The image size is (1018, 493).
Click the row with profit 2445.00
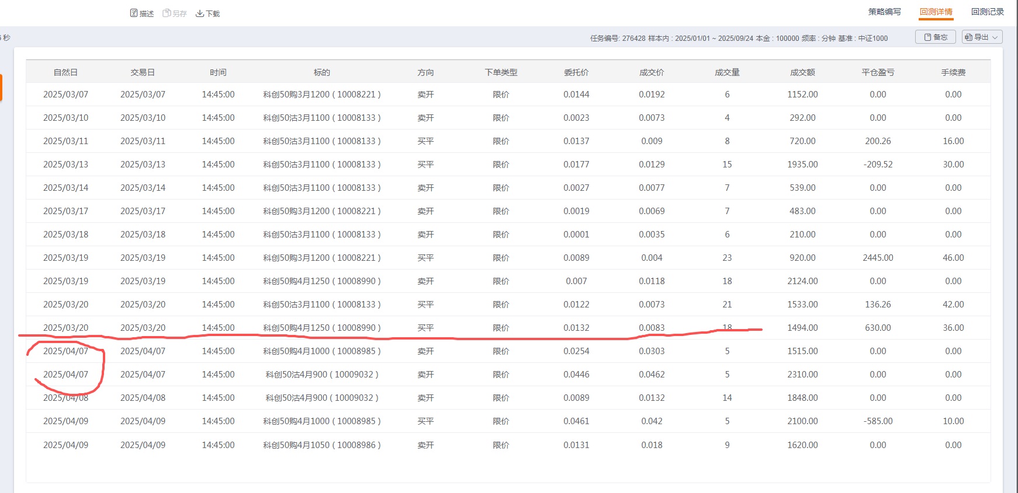(878, 258)
